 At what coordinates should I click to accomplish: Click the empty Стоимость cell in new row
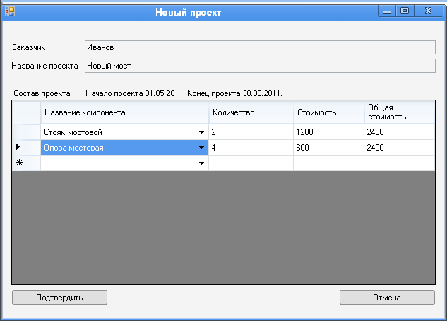328,163
